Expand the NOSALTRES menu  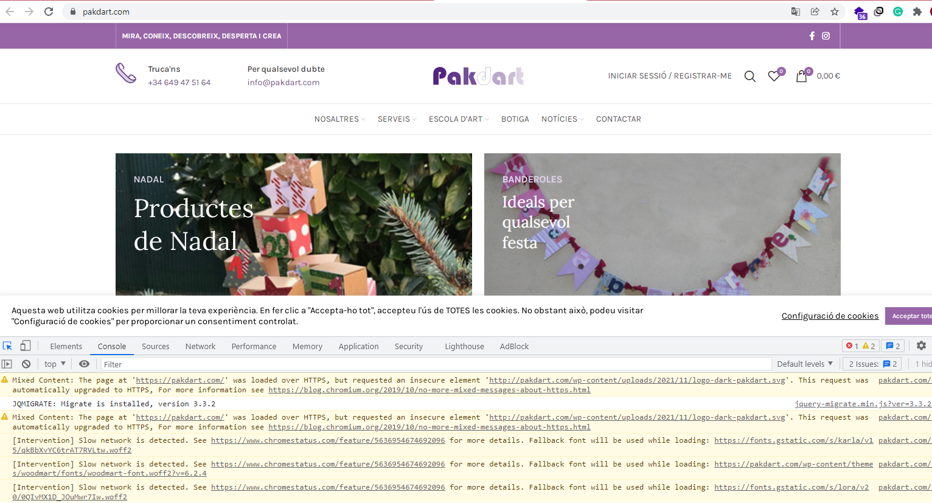tap(339, 119)
